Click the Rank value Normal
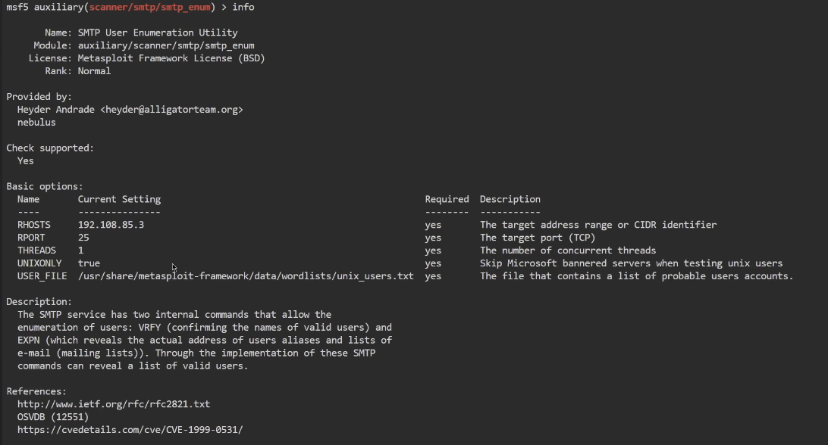828x445 pixels. pyautogui.click(x=94, y=71)
